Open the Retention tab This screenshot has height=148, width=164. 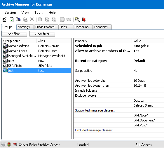point(83,27)
